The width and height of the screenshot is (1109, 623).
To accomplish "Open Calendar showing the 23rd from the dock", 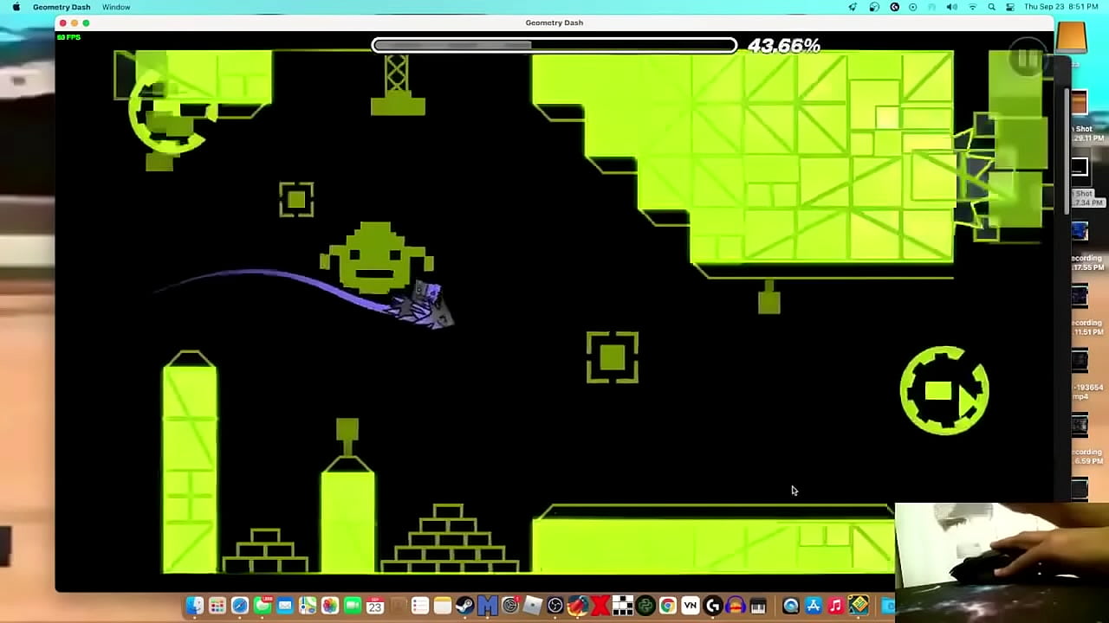I will tap(374, 606).
